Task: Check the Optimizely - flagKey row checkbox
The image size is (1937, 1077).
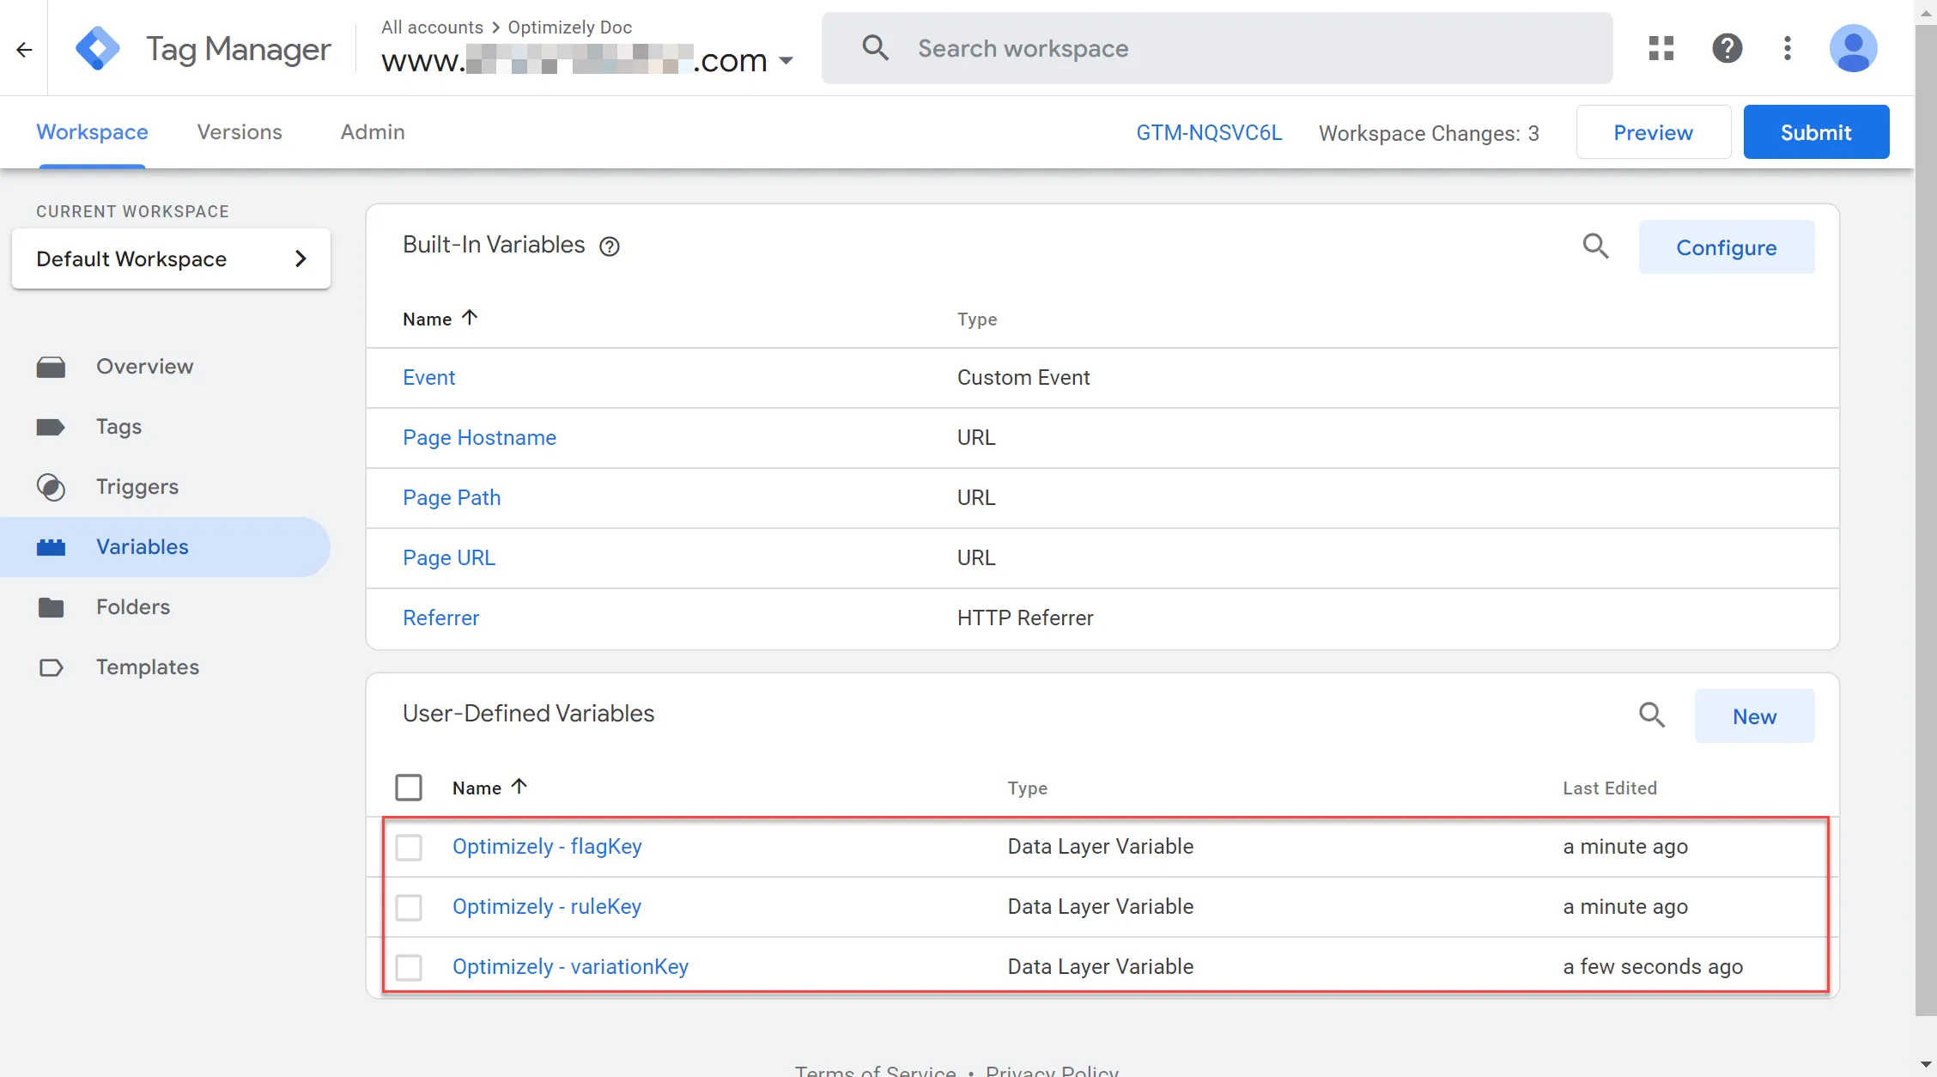Action: (409, 847)
